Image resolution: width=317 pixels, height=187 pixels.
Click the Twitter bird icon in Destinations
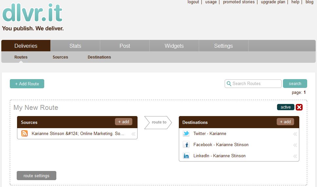186,133
